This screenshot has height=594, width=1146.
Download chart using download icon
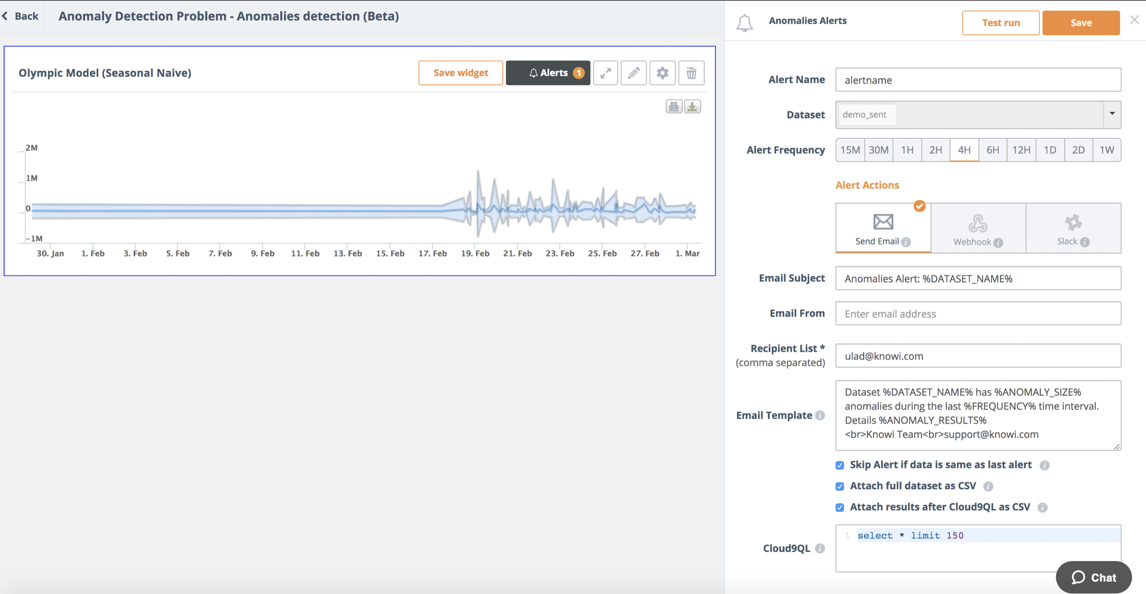pyautogui.click(x=692, y=107)
